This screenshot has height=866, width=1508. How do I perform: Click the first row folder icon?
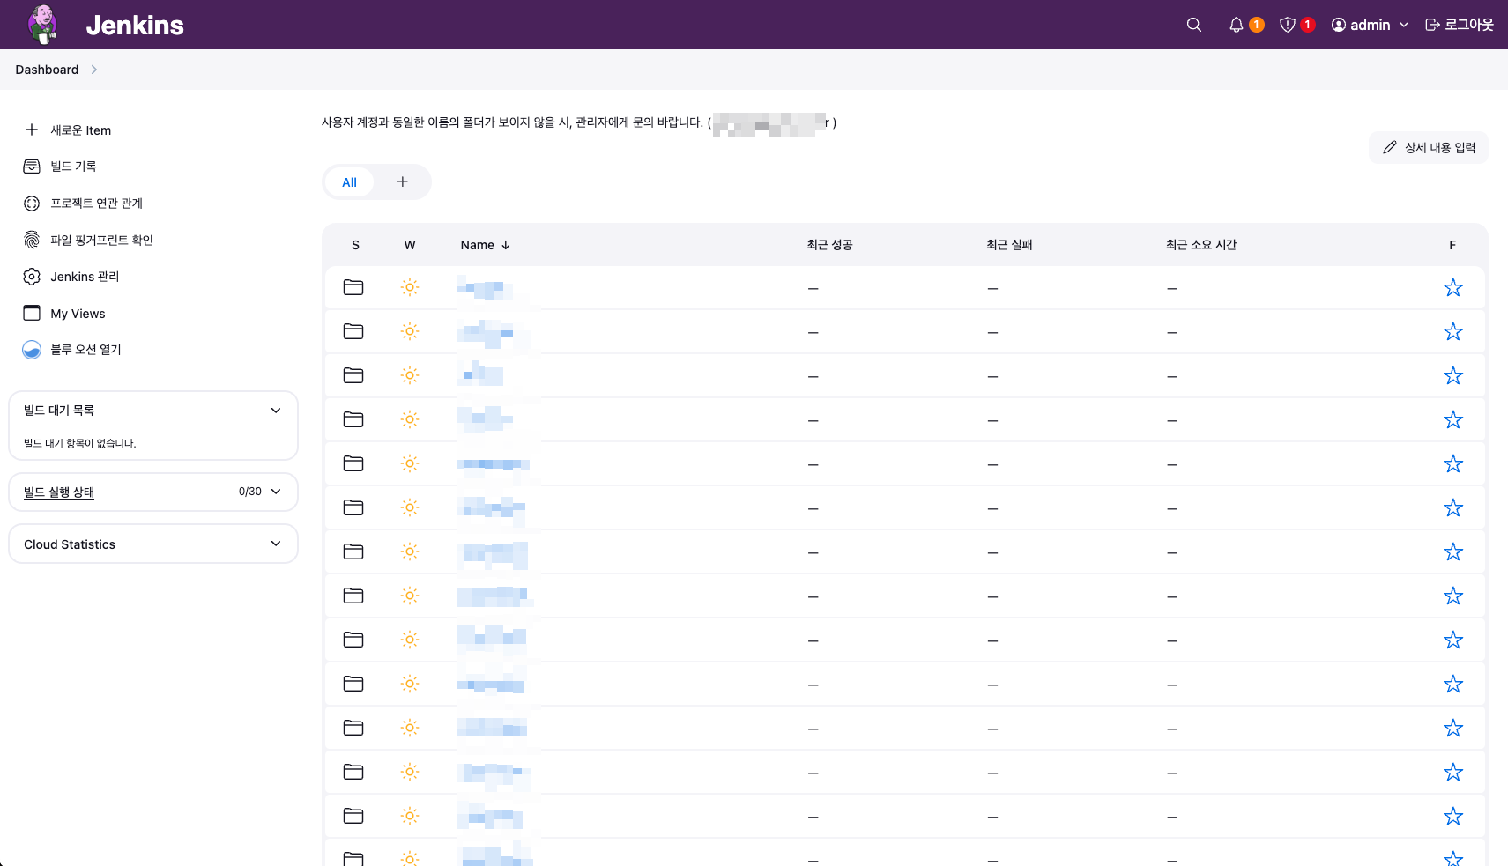click(353, 287)
